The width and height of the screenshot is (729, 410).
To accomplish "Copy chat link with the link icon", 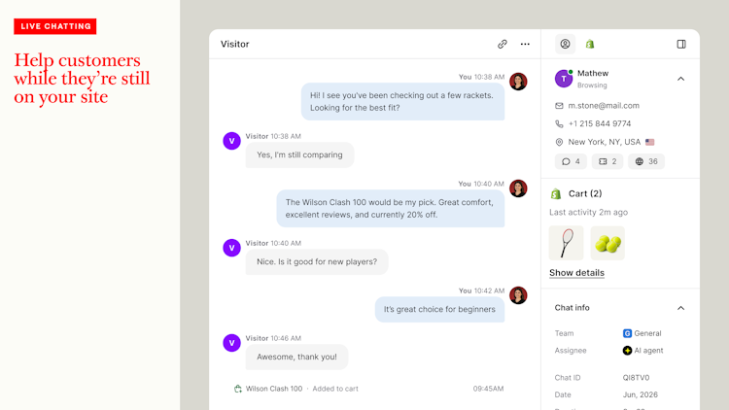I will click(503, 44).
